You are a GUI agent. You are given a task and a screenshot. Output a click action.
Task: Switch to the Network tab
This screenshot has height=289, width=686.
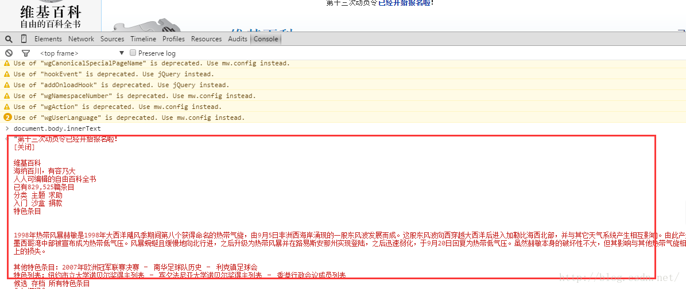(81, 39)
